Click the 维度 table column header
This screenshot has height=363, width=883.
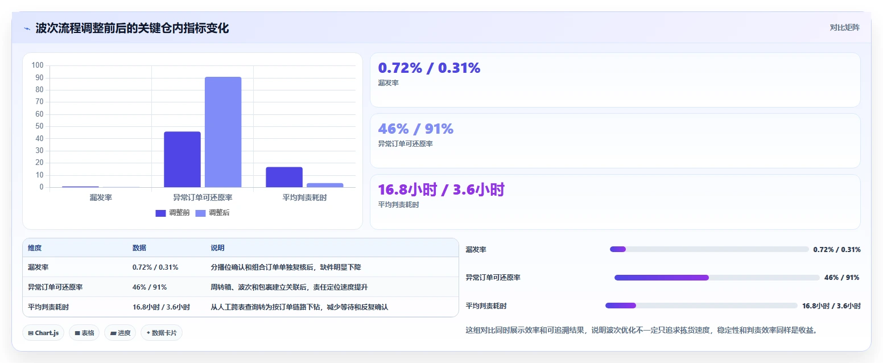click(35, 248)
